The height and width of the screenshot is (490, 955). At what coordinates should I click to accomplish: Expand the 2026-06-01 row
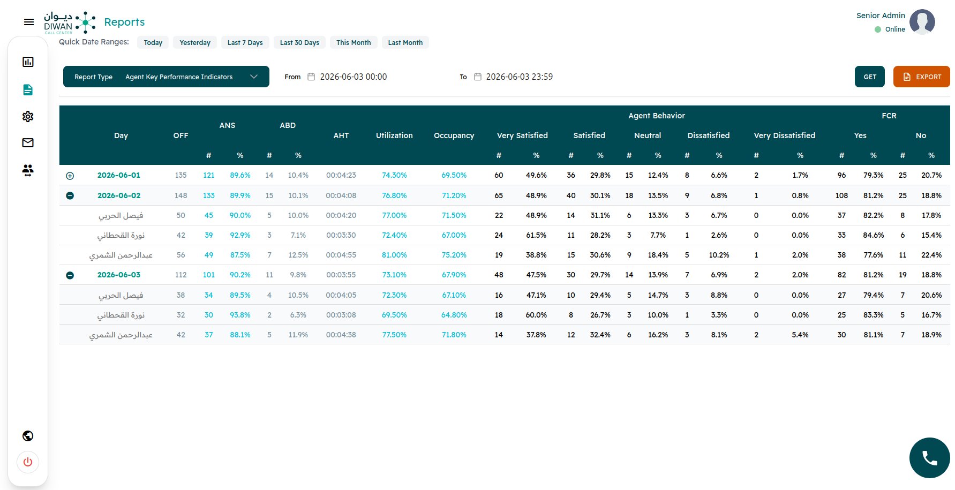[70, 176]
